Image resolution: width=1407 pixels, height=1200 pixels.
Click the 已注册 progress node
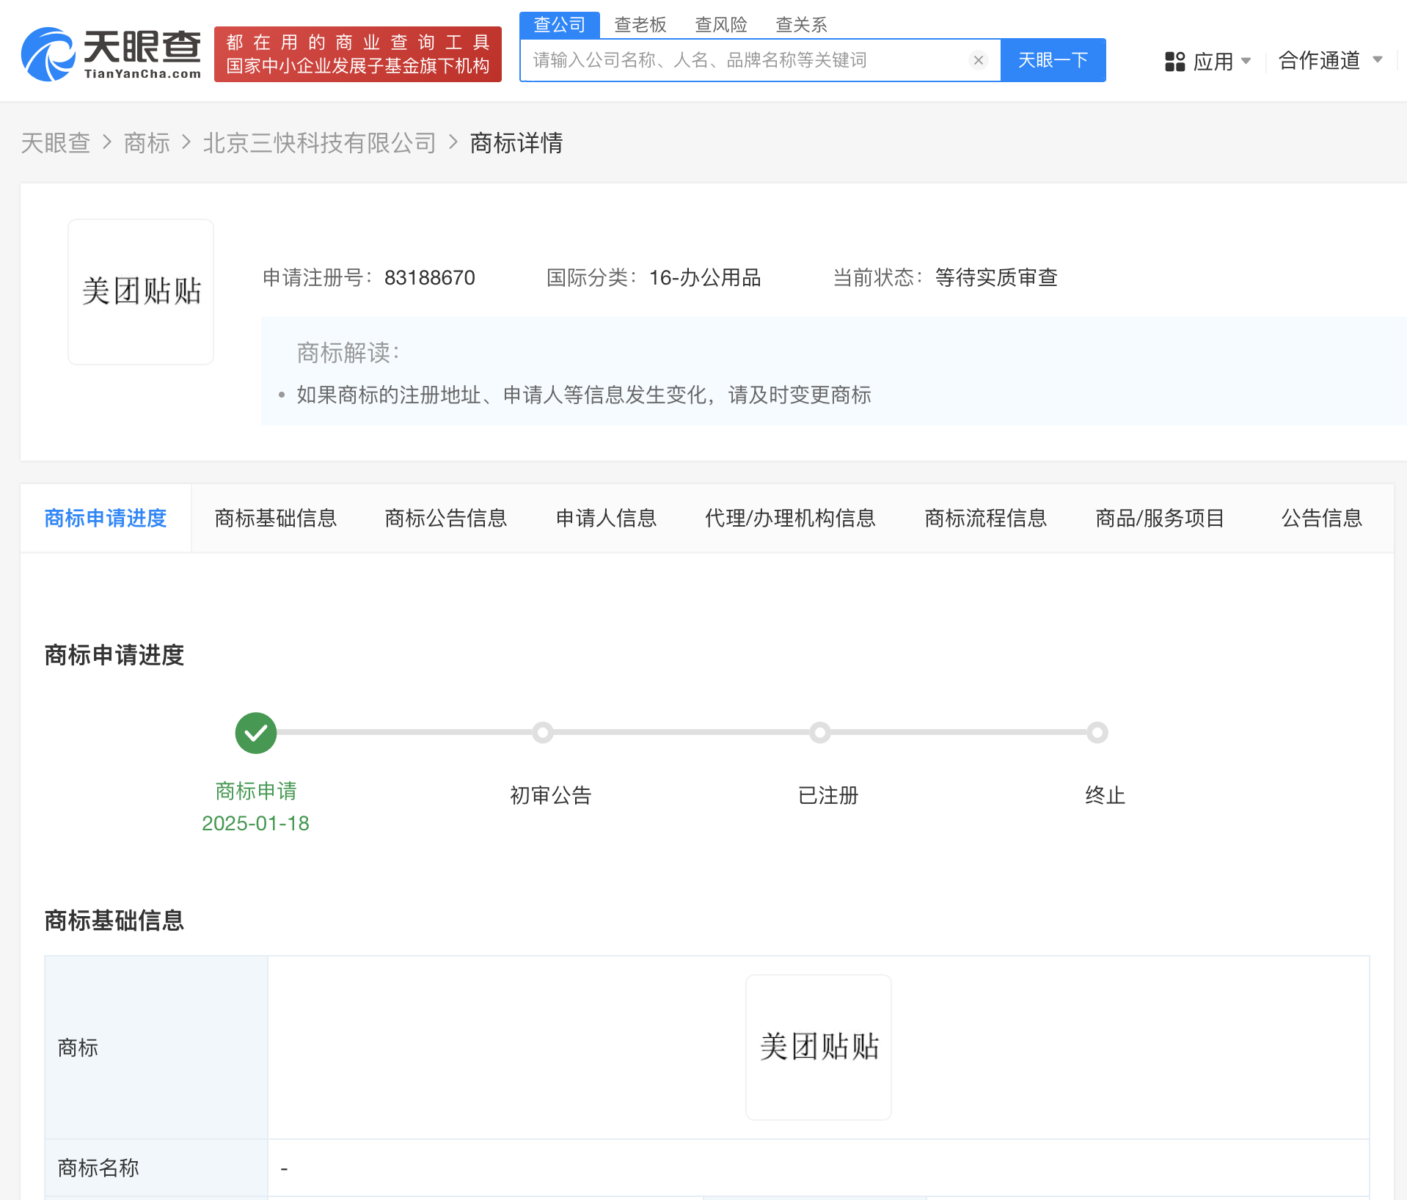pos(819,732)
